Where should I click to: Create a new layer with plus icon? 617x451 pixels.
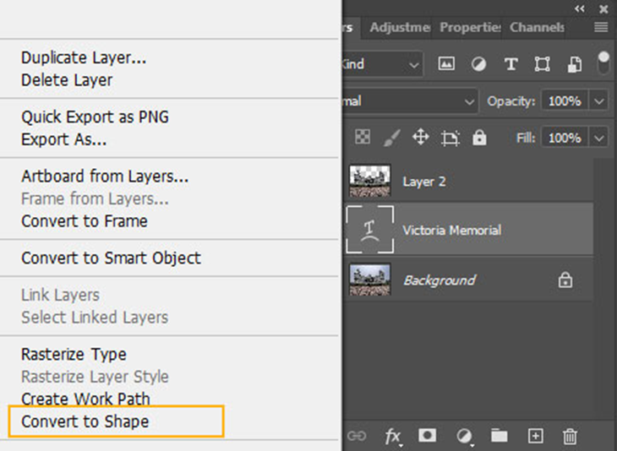[535, 436]
